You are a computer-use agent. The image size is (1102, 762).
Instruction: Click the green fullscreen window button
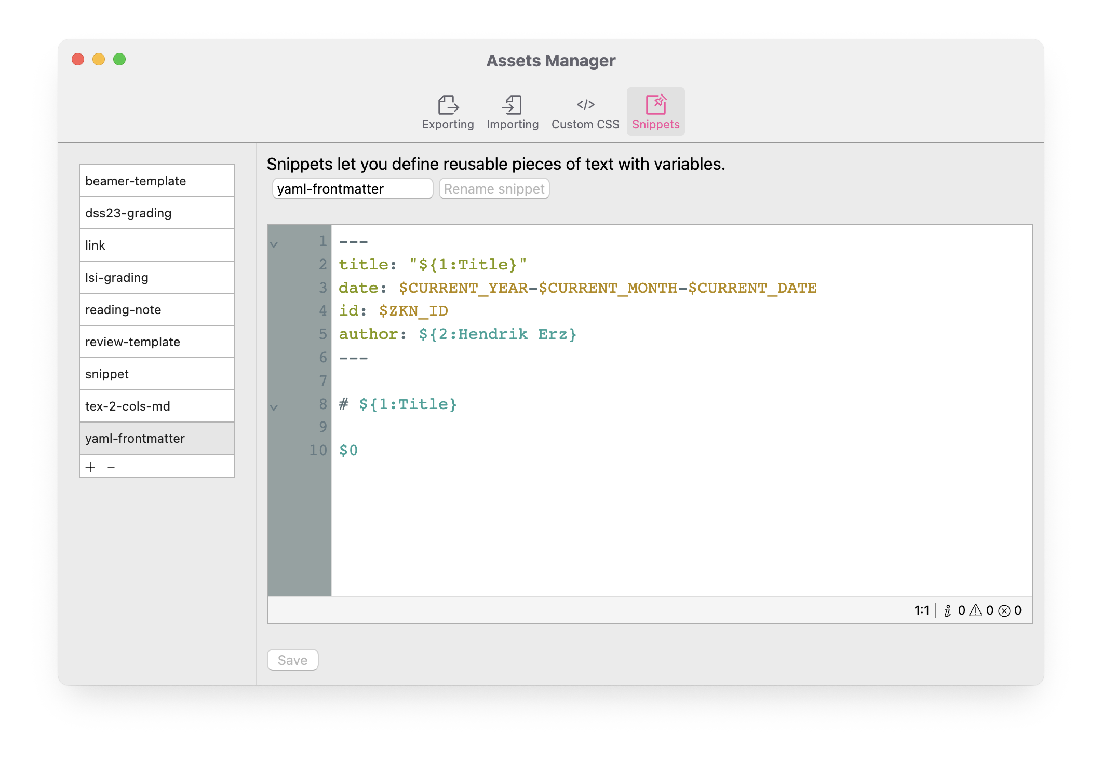pos(119,59)
